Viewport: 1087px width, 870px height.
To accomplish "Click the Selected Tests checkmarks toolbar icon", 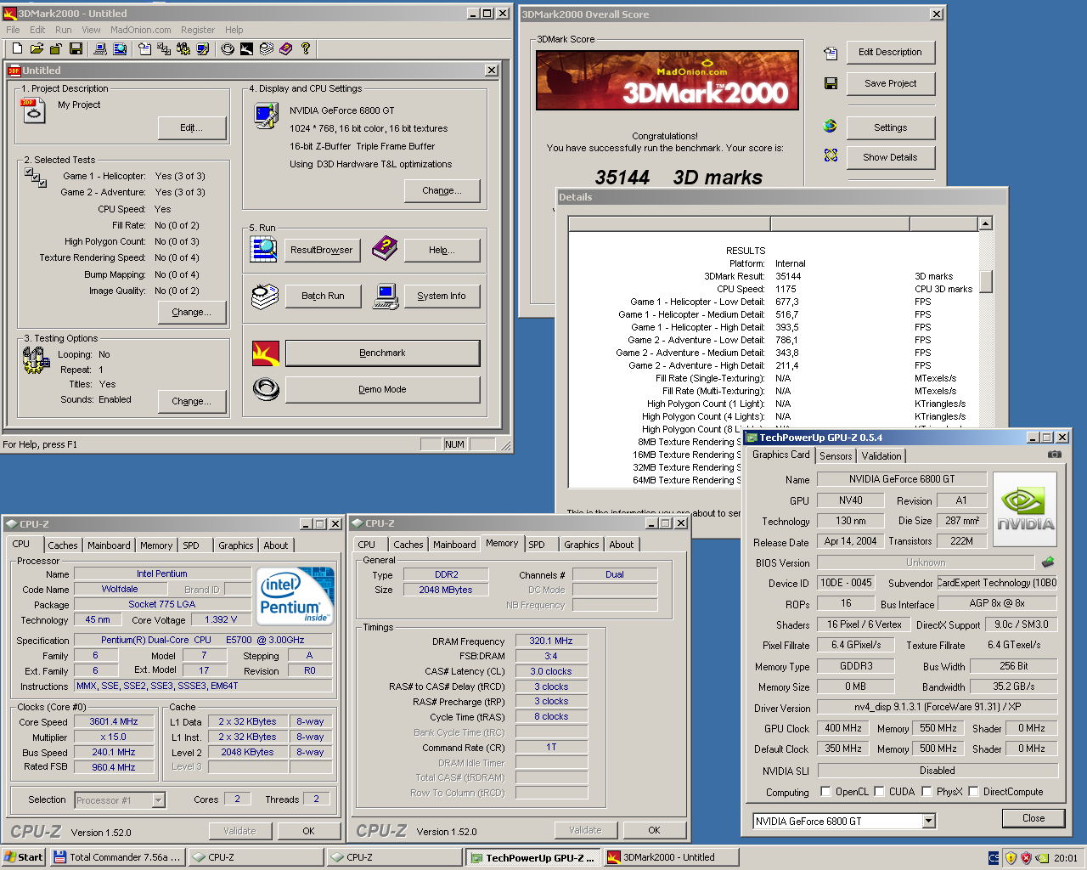I will (x=164, y=49).
